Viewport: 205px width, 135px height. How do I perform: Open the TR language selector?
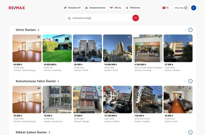tap(165, 8)
